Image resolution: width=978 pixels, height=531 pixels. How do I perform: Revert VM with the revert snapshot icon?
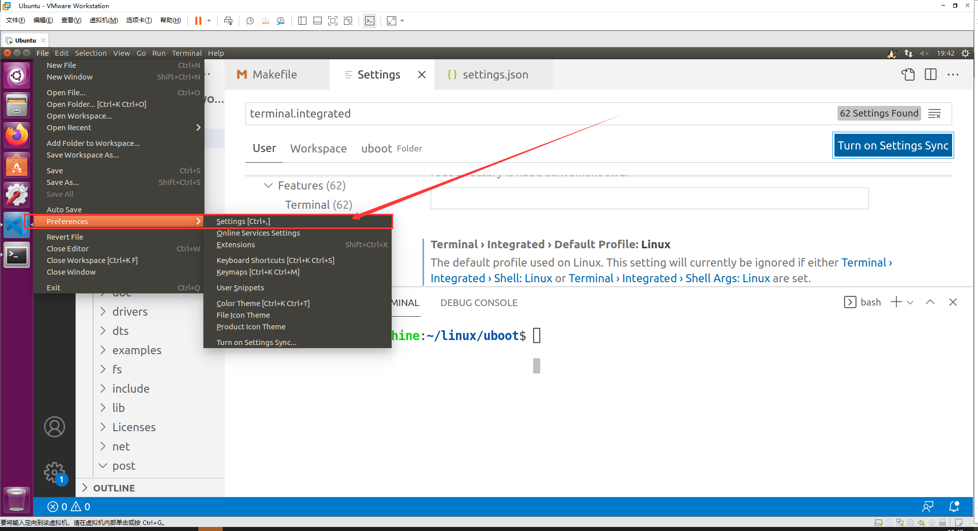[265, 21]
